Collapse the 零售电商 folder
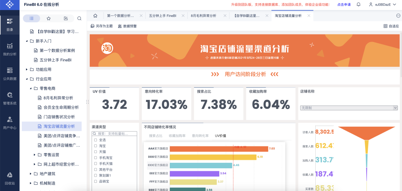This screenshot has height=191, width=402. tap(31, 88)
